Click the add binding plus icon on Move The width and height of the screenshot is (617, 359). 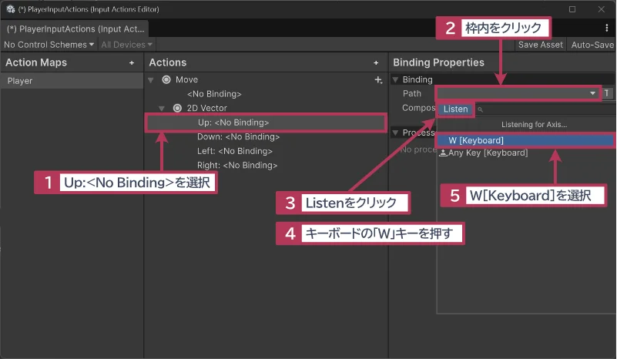(x=377, y=79)
